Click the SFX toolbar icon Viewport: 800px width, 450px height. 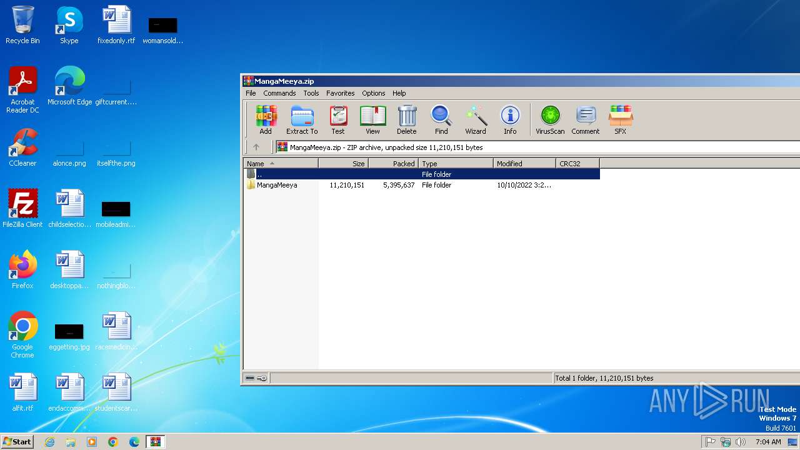click(620, 119)
